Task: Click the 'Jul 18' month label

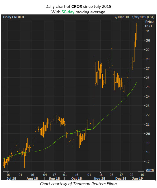Action: [11, 178]
